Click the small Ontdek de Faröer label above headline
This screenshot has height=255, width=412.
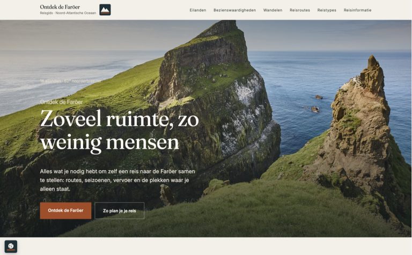(x=62, y=102)
